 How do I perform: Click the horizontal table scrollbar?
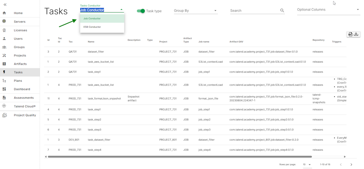180,157
